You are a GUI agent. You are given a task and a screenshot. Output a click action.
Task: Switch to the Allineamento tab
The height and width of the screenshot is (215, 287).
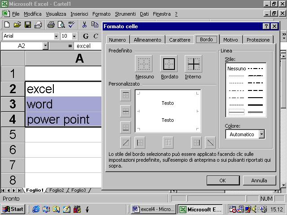click(148, 40)
